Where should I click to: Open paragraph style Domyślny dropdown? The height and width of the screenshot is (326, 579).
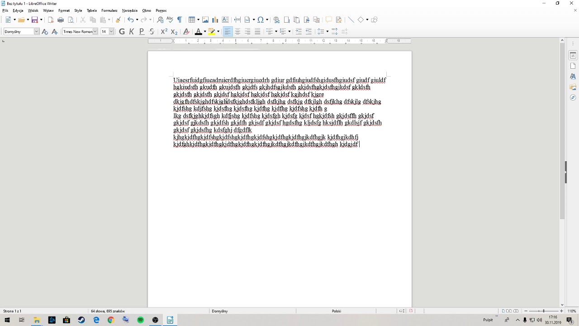(36, 32)
